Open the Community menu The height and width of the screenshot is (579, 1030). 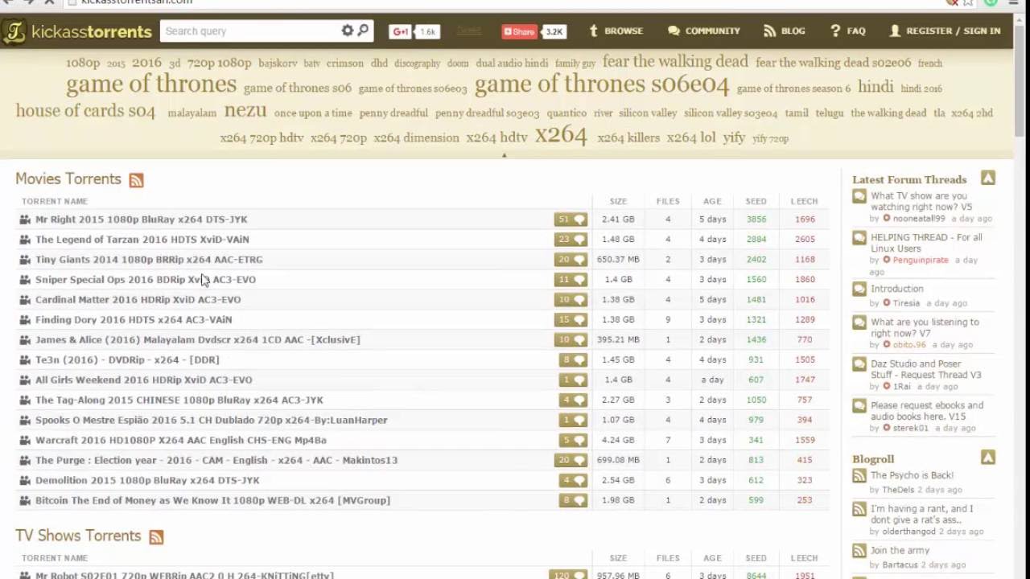click(x=703, y=31)
